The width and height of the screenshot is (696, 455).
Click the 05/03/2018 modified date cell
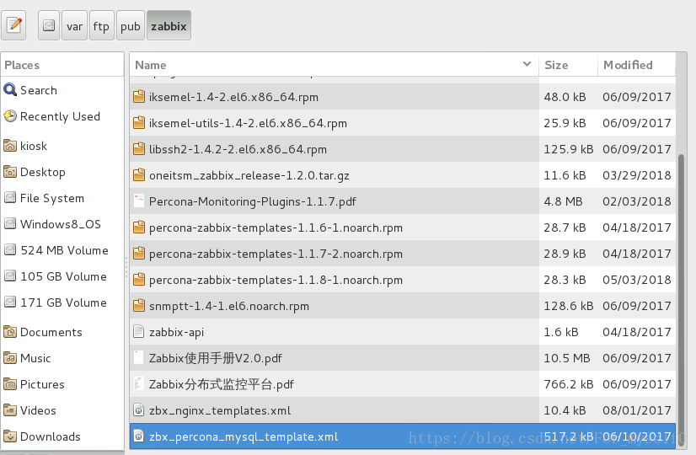pyautogui.click(x=636, y=280)
